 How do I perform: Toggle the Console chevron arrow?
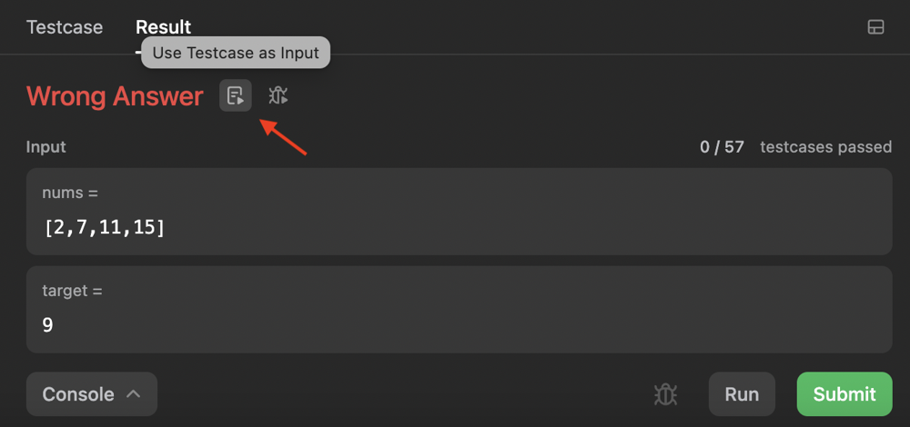coord(134,394)
